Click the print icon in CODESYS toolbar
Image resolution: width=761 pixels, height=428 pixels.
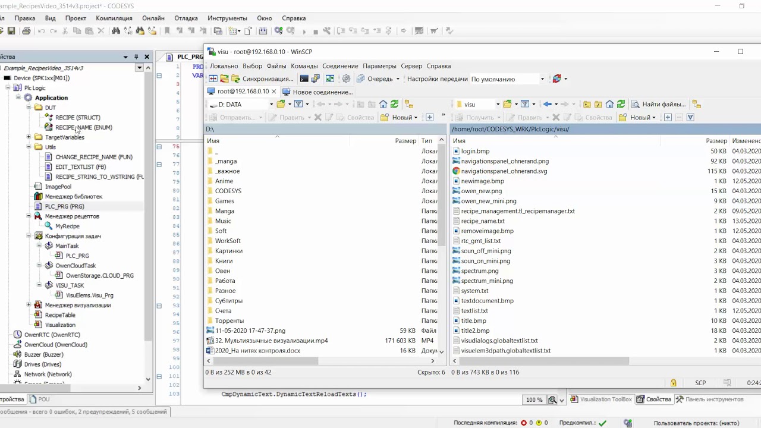tap(26, 31)
